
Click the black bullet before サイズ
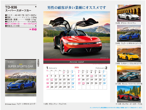(6, 15)
